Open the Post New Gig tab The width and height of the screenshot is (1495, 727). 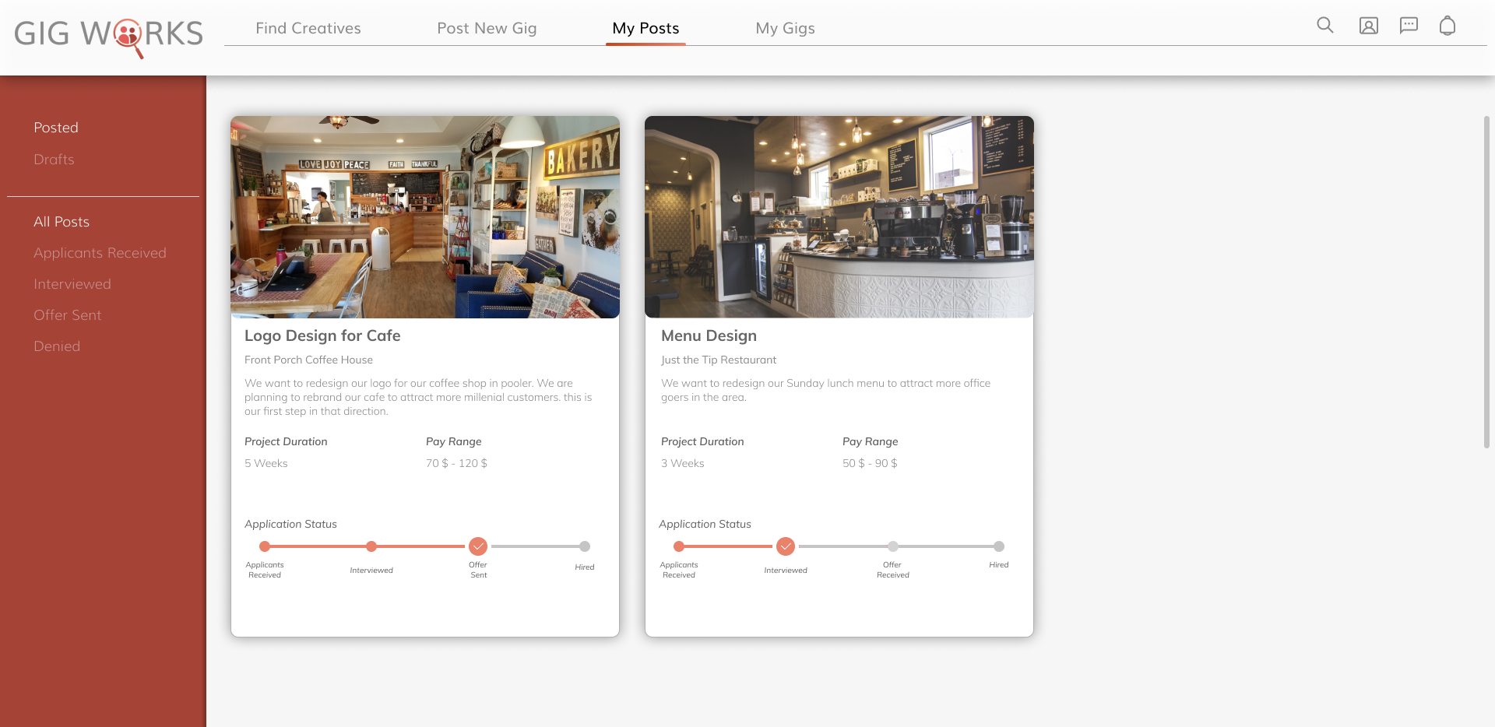[487, 28]
